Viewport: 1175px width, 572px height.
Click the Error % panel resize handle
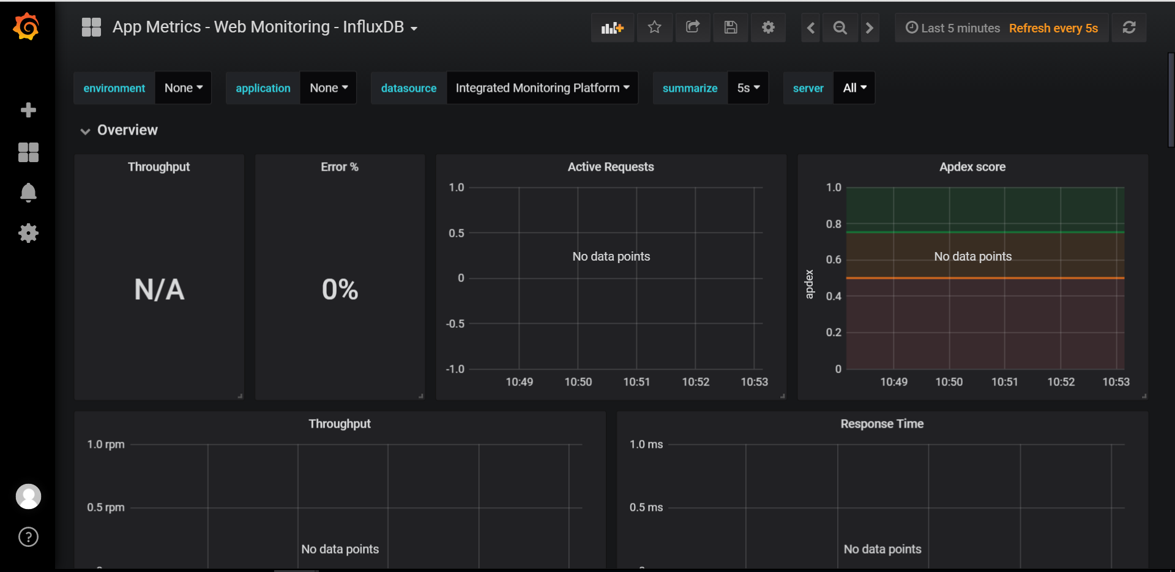tap(421, 396)
